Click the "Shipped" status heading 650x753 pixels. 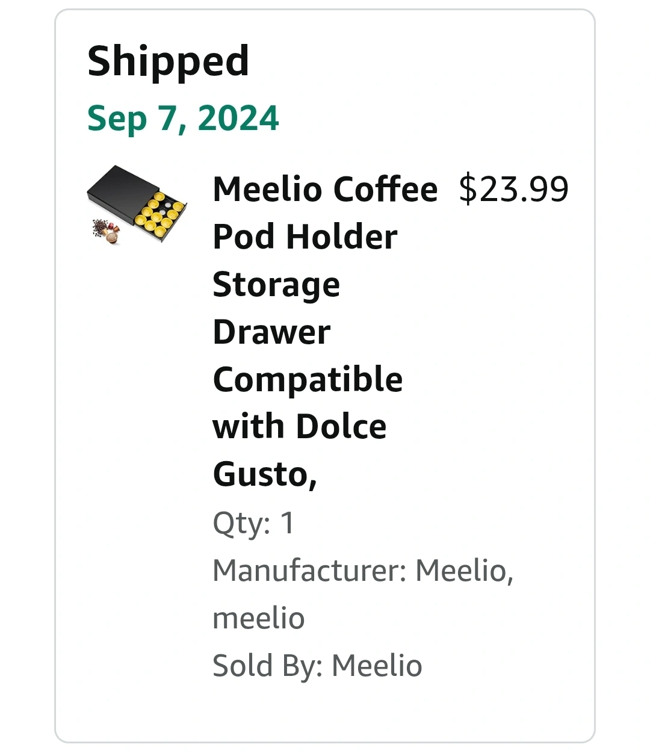point(168,61)
